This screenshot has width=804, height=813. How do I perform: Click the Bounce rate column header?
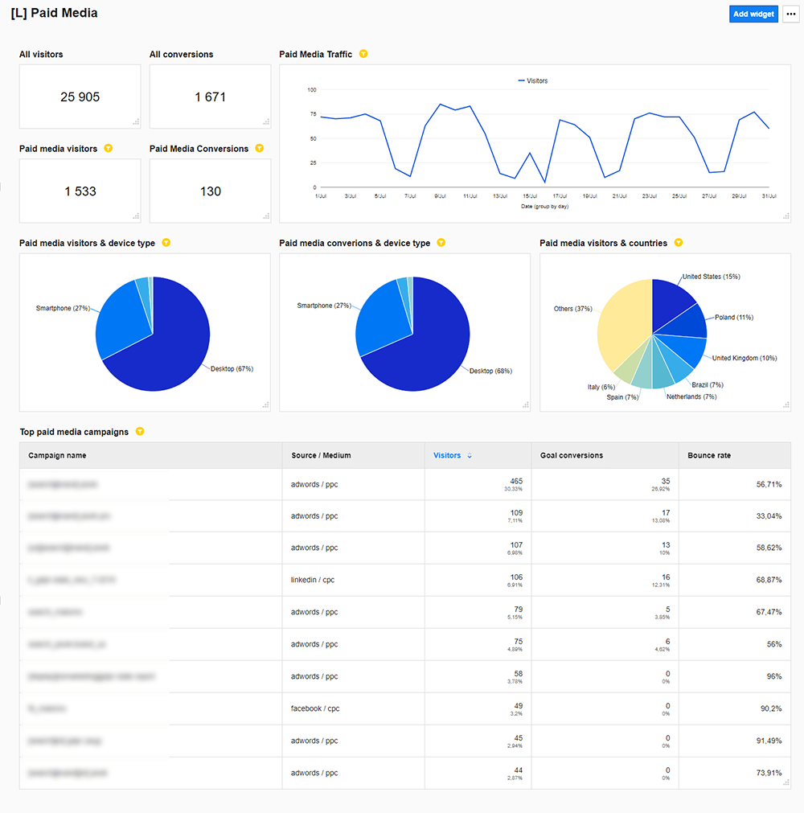pyautogui.click(x=709, y=455)
